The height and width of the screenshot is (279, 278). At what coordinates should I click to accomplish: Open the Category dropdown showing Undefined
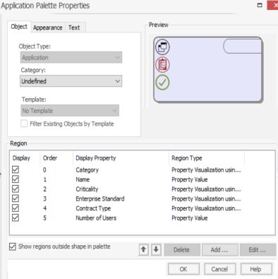click(x=71, y=81)
